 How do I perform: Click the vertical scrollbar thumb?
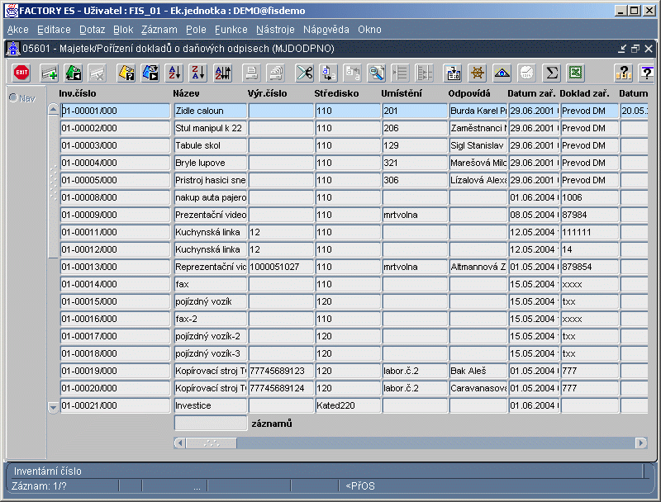[x=53, y=186]
